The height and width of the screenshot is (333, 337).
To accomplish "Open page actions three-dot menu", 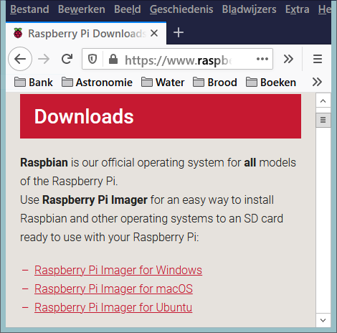I will [x=262, y=59].
